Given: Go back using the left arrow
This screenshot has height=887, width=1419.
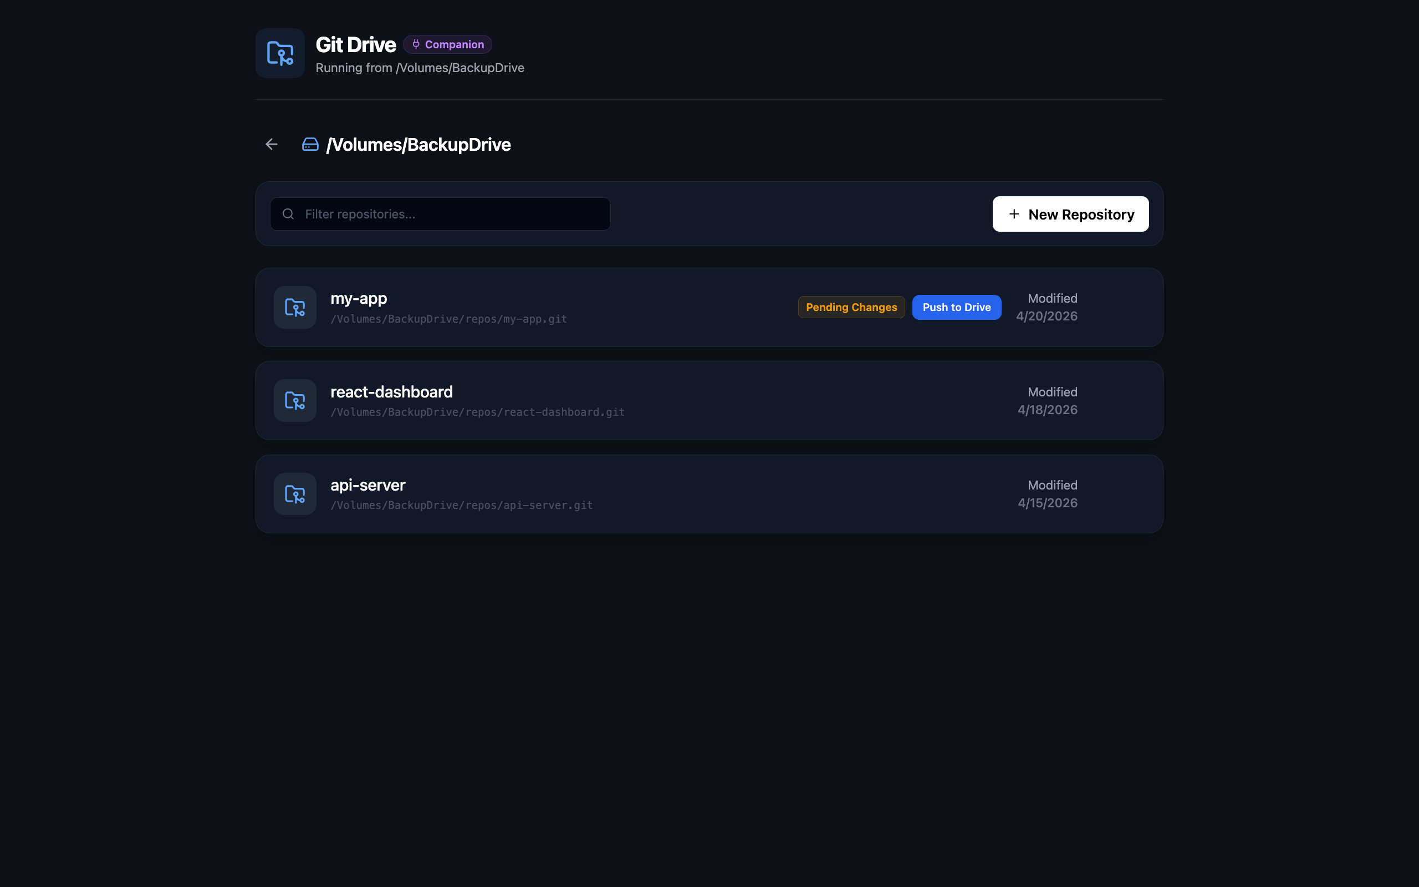Looking at the screenshot, I should coord(272,144).
